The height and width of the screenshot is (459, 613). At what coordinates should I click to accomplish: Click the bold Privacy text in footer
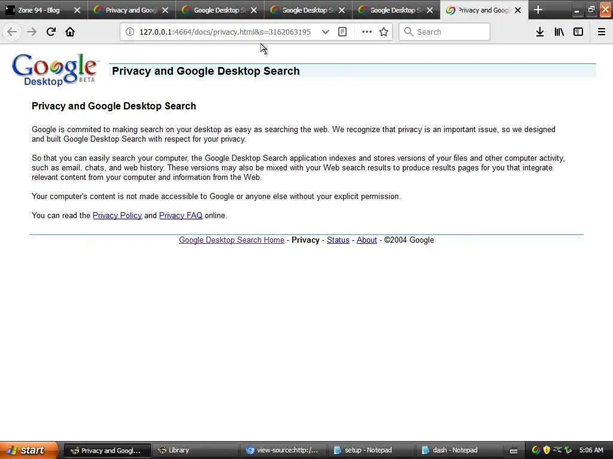[x=305, y=240]
